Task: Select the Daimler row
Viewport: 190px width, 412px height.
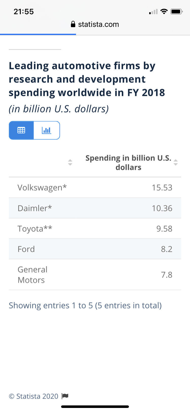Action: pyautogui.click(x=95, y=208)
